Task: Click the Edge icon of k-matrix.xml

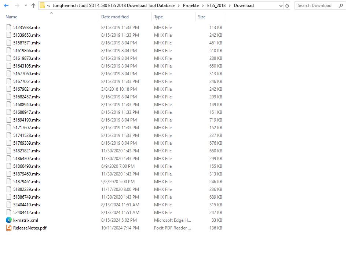Action: [9, 220]
